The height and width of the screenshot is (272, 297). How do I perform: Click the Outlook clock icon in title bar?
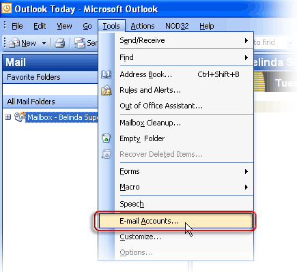(7, 8)
